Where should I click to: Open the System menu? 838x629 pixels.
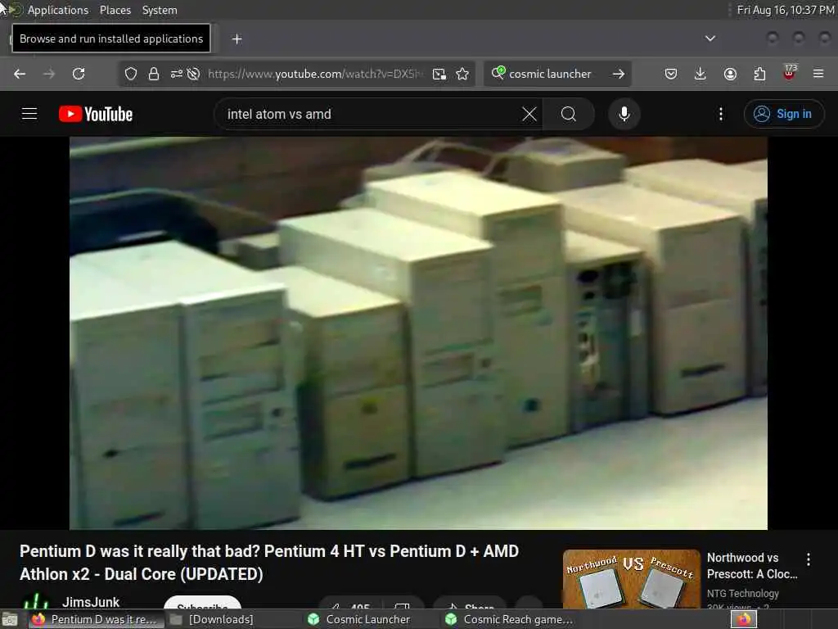pyautogui.click(x=160, y=10)
